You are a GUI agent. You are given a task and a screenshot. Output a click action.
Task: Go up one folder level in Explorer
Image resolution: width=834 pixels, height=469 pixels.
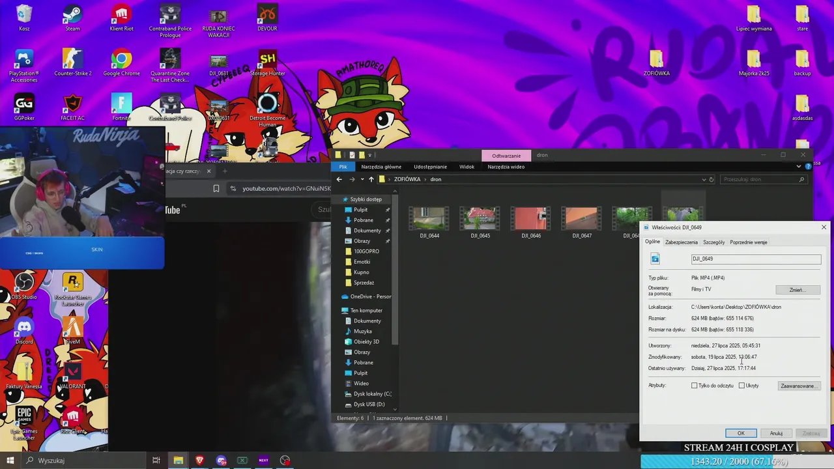371,179
